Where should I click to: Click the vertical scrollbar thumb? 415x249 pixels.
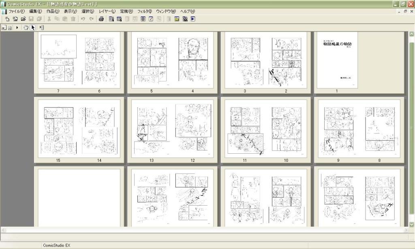(x=412, y=128)
